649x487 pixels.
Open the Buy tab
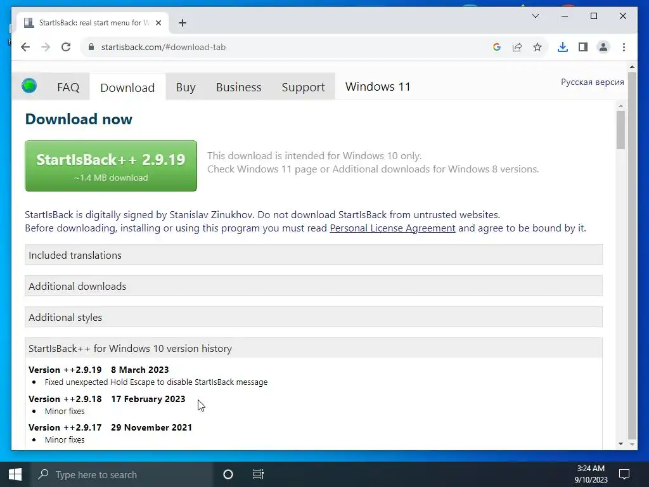tap(186, 88)
